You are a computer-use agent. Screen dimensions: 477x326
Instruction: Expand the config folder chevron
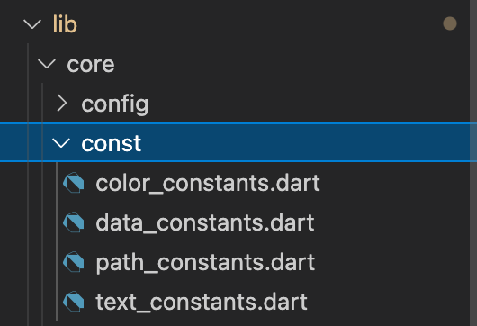click(62, 104)
